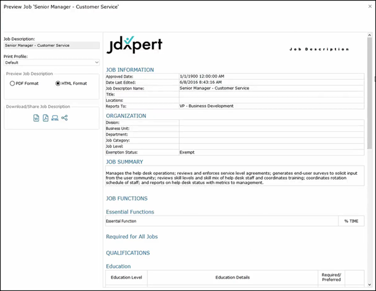Click the share job description icon
Image resolution: width=376 pixels, height=291 pixels.
point(64,118)
